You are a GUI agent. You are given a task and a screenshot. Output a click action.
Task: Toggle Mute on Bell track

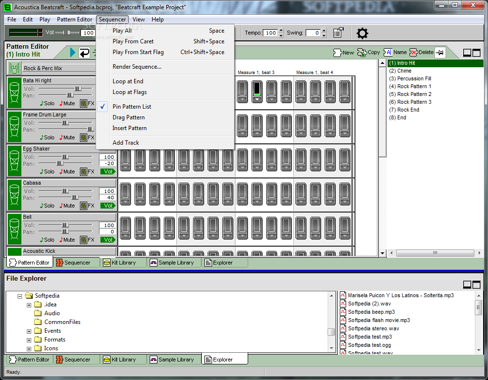[x=67, y=240]
